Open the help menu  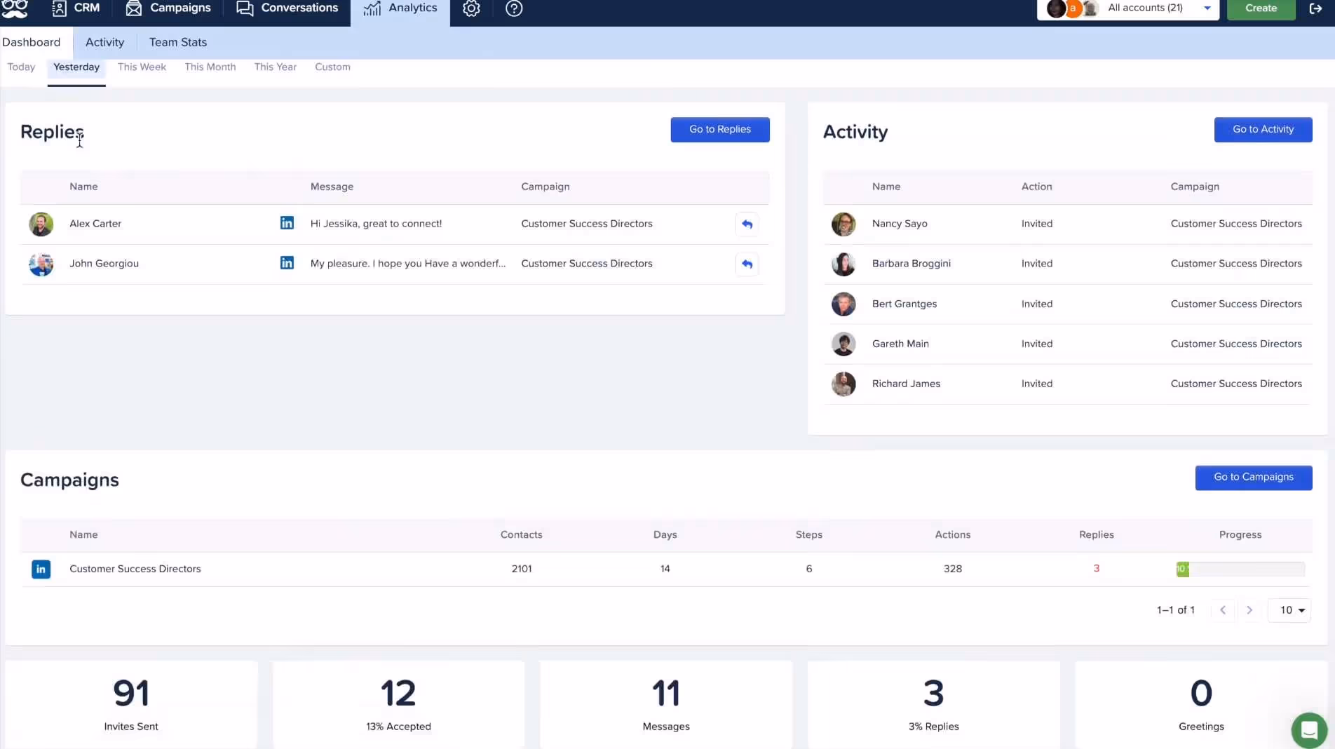514,8
